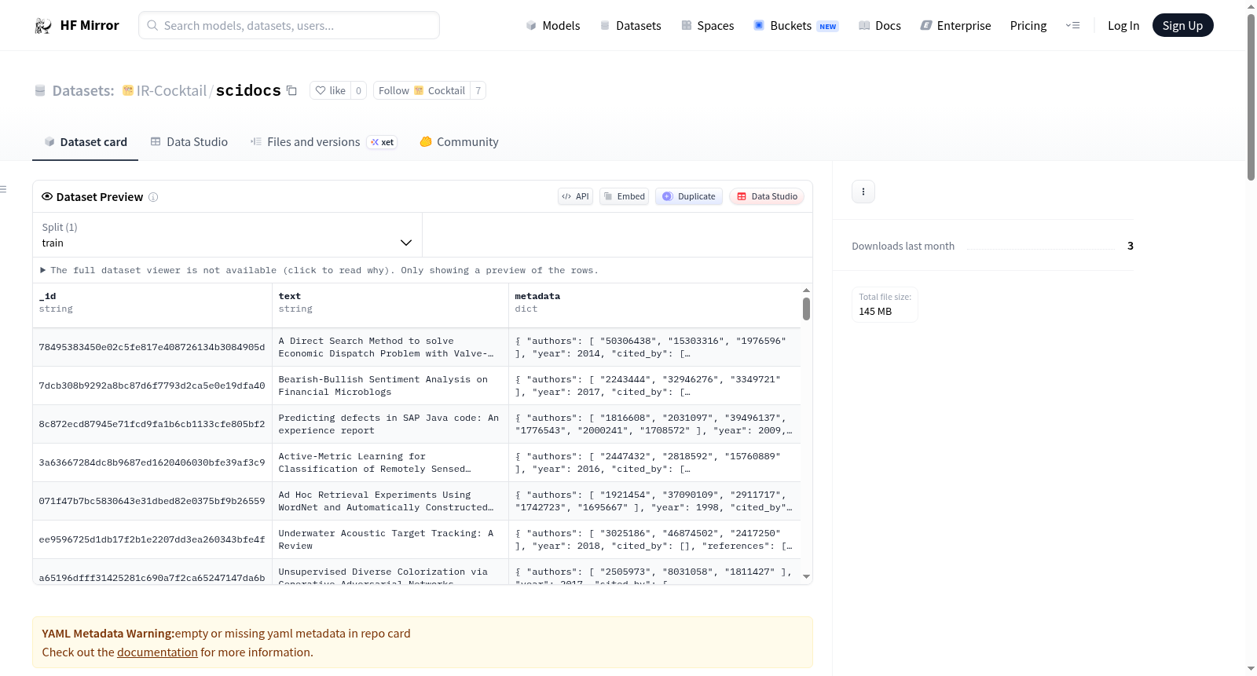
Task: Click the metadata cell with year 2014
Action: (654, 347)
